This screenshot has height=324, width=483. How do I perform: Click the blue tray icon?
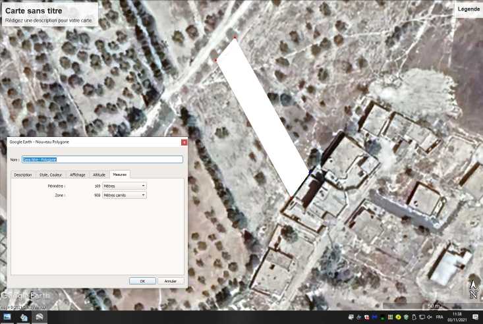[374, 317]
